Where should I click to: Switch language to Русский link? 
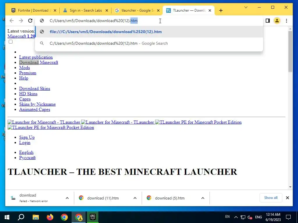tap(27, 158)
